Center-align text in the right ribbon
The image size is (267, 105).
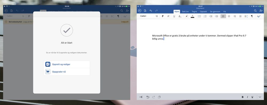pos(229,16)
